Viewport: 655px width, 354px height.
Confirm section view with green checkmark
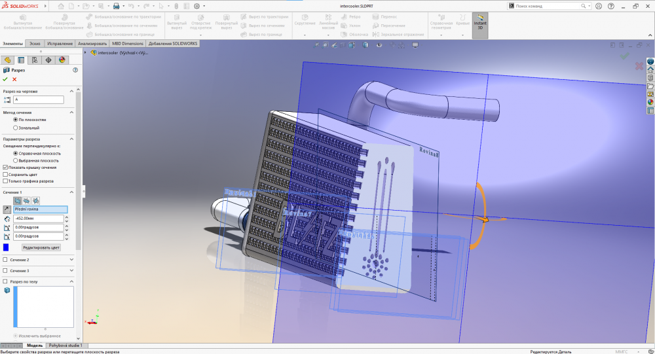5,79
